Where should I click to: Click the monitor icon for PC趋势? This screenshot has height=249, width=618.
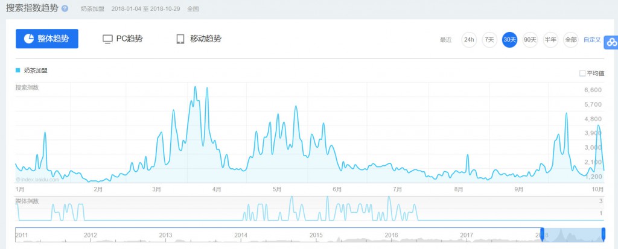(108, 39)
